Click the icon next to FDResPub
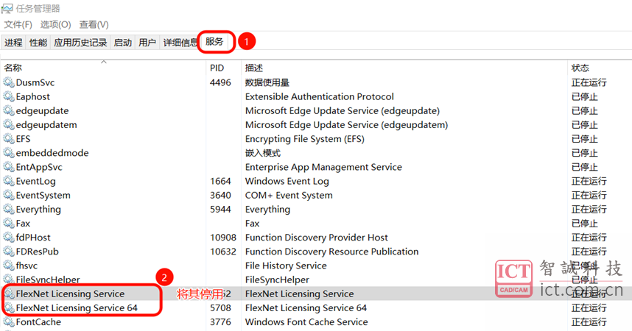The height and width of the screenshot is (331, 632). (x=9, y=252)
